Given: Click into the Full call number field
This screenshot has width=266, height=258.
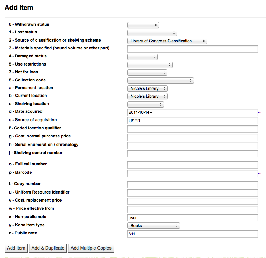Looking at the screenshot, I should 192,165.
